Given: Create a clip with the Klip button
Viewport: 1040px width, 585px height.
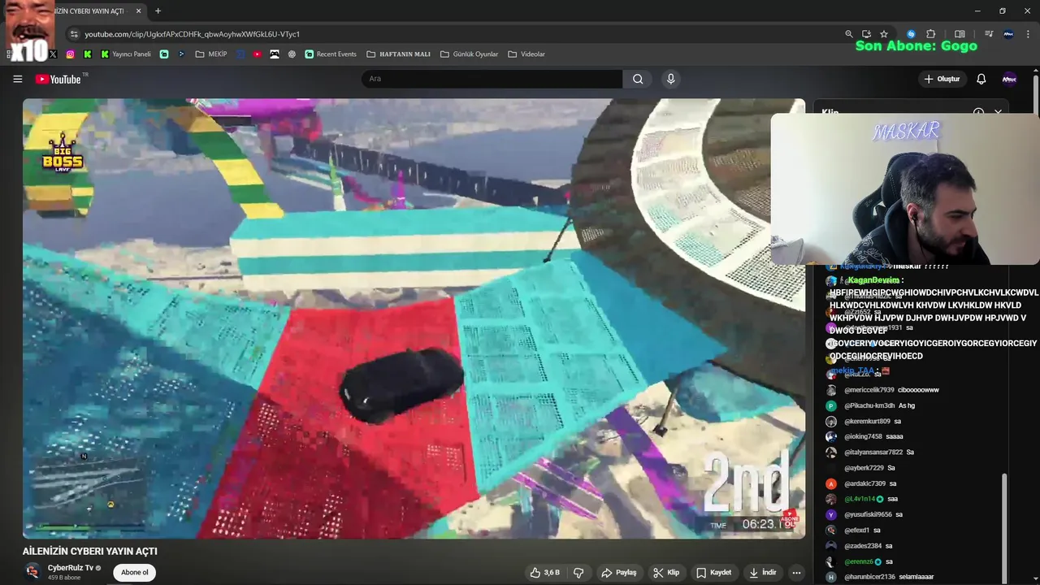Looking at the screenshot, I should pos(666,573).
